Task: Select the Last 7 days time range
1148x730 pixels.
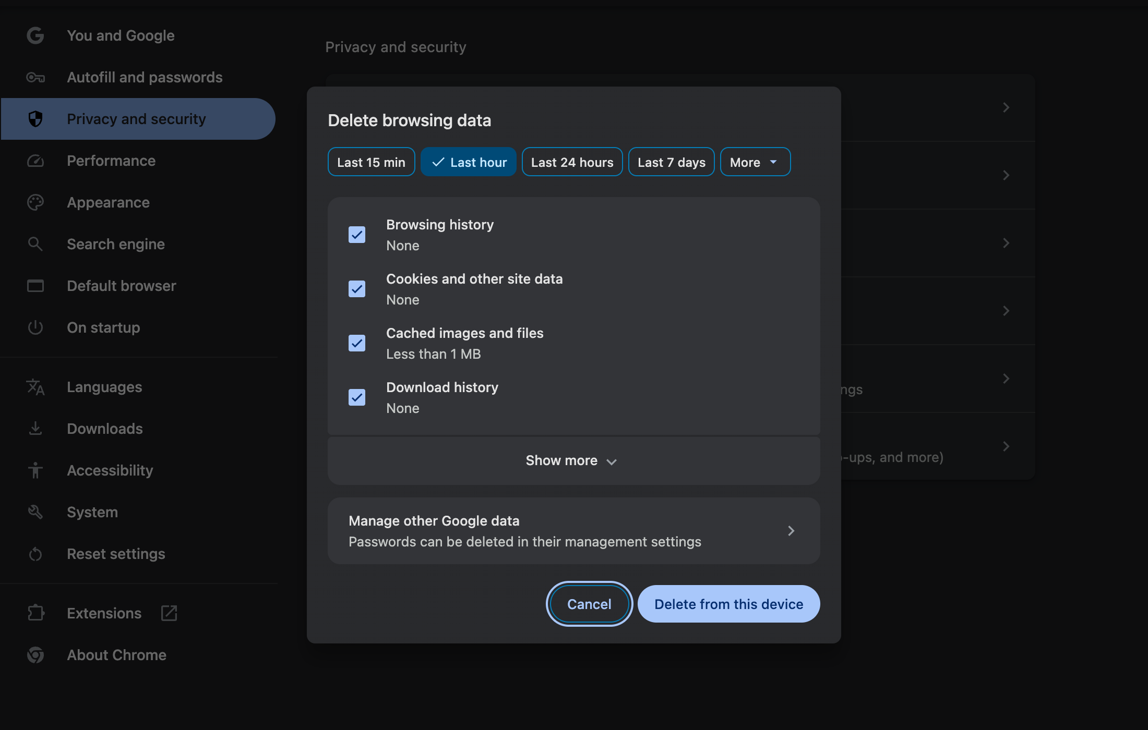Action: (x=671, y=162)
